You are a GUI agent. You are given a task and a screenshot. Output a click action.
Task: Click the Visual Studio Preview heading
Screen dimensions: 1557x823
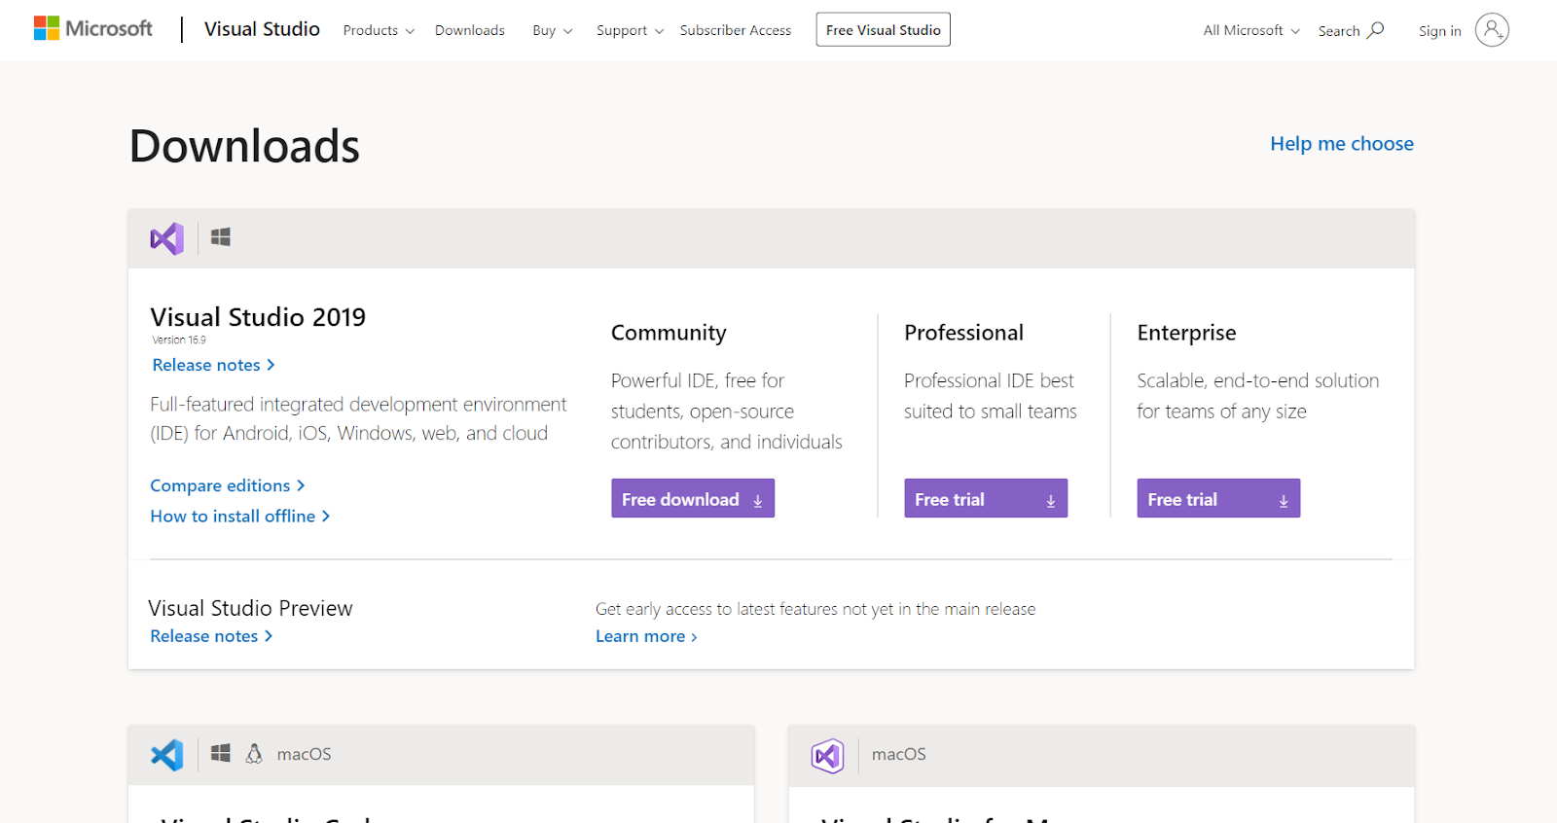pos(250,608)
